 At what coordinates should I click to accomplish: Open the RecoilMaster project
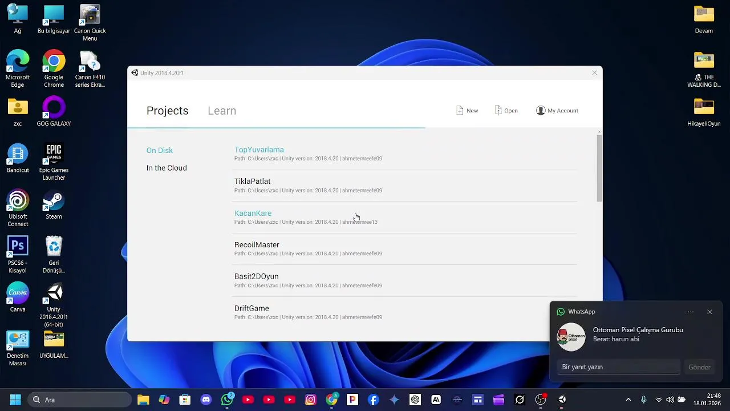pyautogui.click(x=405, y=249)
